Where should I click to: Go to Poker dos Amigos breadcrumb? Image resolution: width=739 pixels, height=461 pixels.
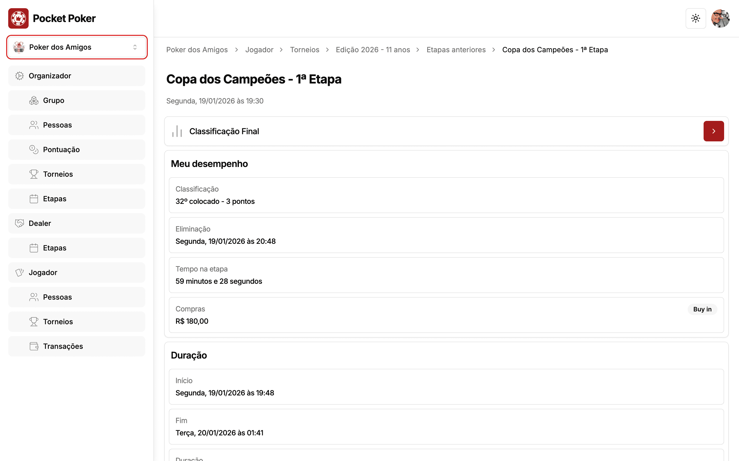click(197, 50)
